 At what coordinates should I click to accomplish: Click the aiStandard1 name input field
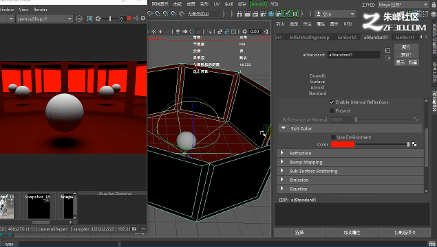click(x=354, y=55)
